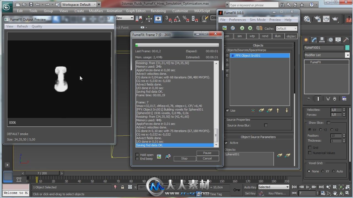This screenshot has height=198, width=353.
Task: Click the Stop button in simulation dialog
Action: click(184, 158)
